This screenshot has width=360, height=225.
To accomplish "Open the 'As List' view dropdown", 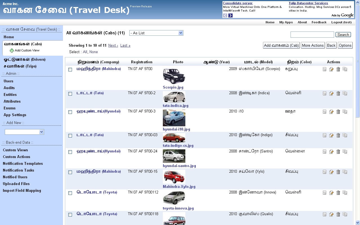I will [x=156, y=33].
